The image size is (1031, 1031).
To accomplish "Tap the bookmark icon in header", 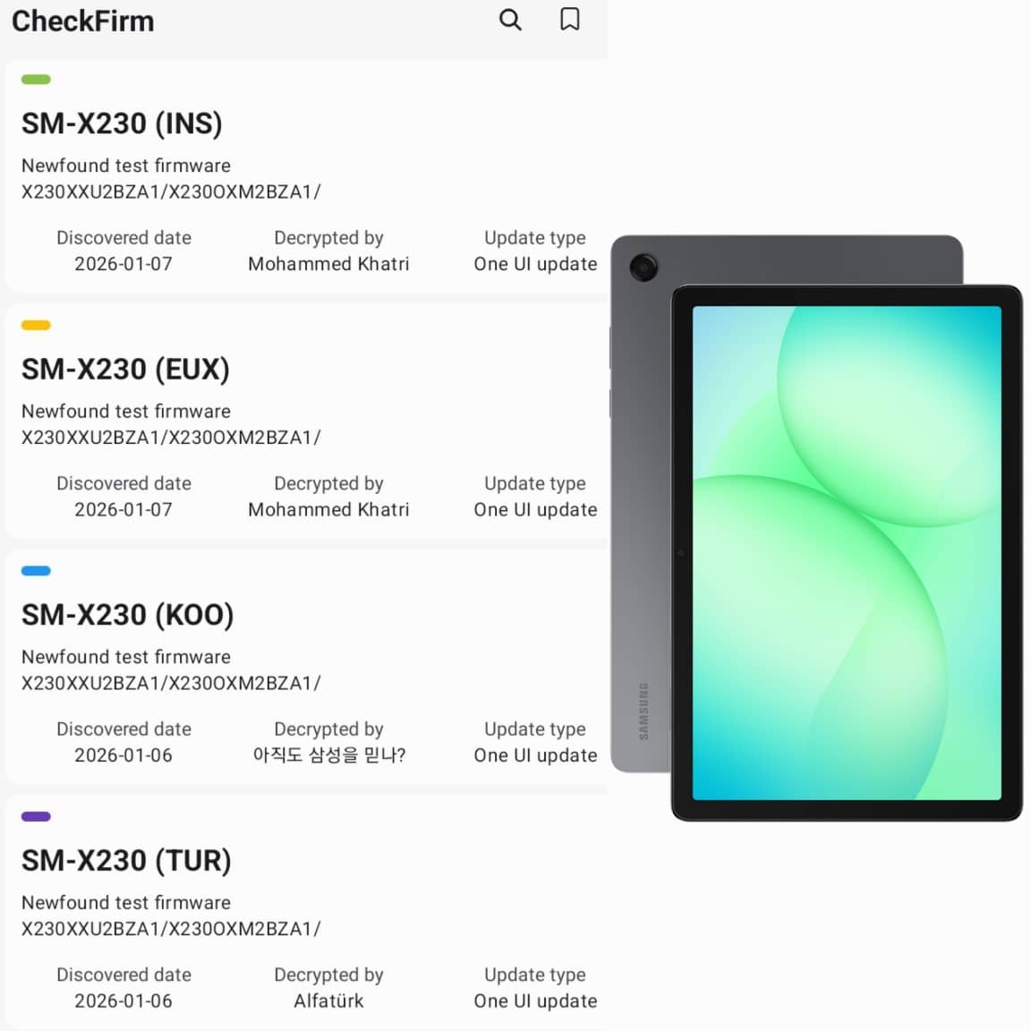I will pyautogui.click(x=569, y=20).
